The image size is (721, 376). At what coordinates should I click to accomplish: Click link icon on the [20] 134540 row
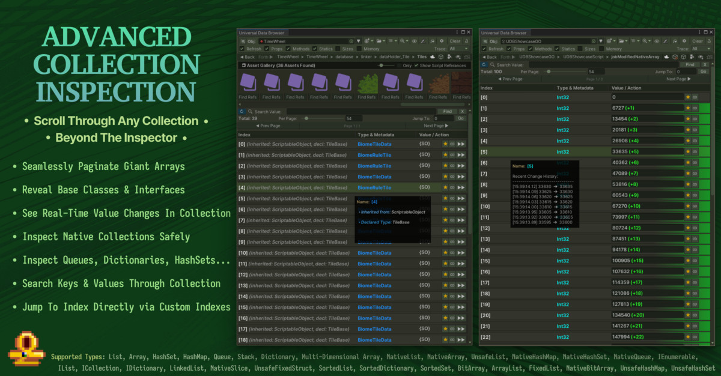tap(695, 315)
